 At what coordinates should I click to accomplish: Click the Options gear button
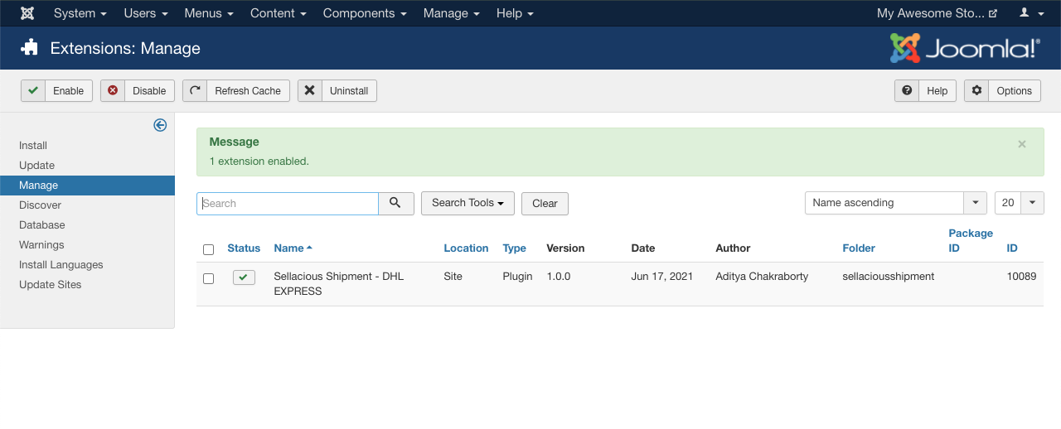(1002, 91)
